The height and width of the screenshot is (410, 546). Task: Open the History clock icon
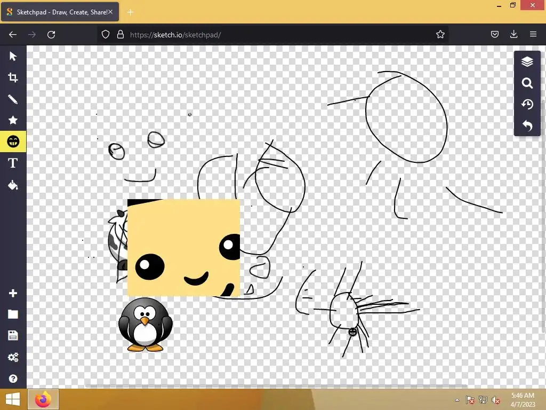click(527, 104)
